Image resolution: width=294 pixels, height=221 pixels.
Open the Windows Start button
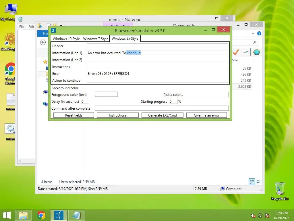[x=7, y=215]
